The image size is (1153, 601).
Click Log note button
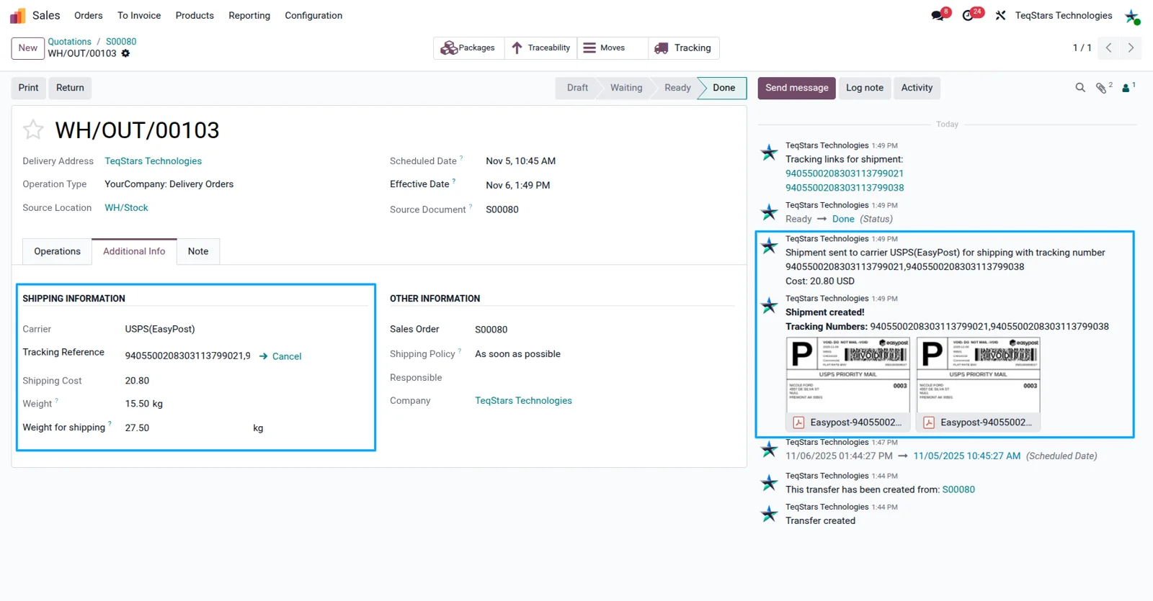point(865,88)
